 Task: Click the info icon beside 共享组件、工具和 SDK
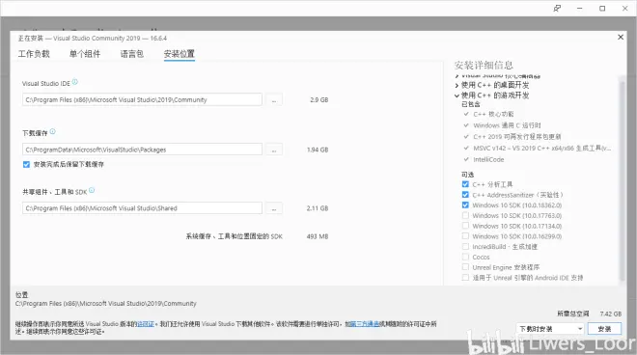(92, 190)
